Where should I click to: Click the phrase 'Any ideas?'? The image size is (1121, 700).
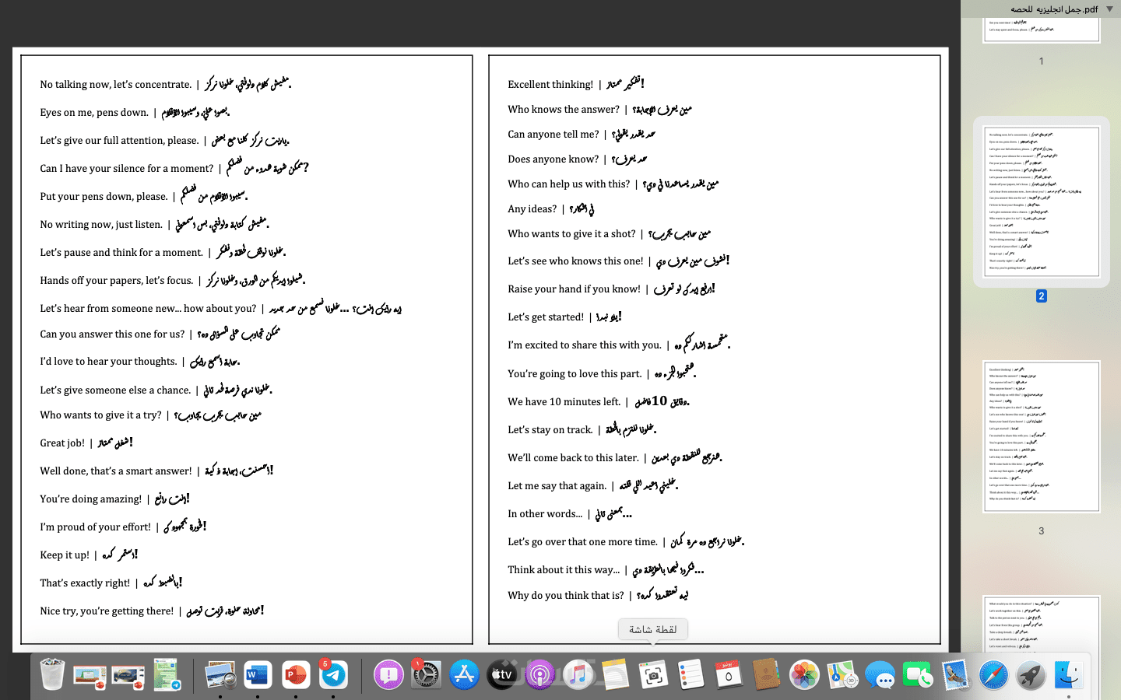(532, 209)
